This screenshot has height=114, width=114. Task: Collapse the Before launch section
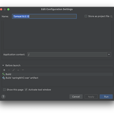coord(3,66)
